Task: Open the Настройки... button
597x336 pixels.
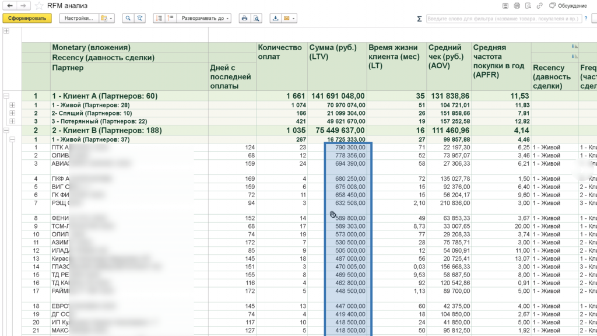Action: (x=79, y=18)
